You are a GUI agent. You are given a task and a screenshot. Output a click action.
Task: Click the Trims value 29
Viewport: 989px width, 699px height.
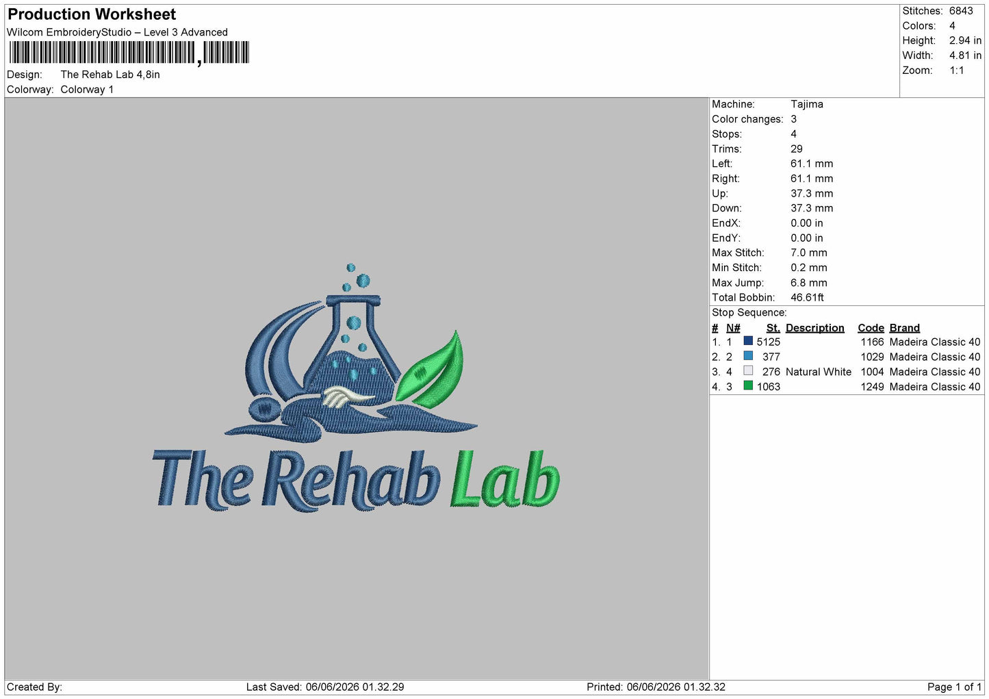tap(797, 149)
